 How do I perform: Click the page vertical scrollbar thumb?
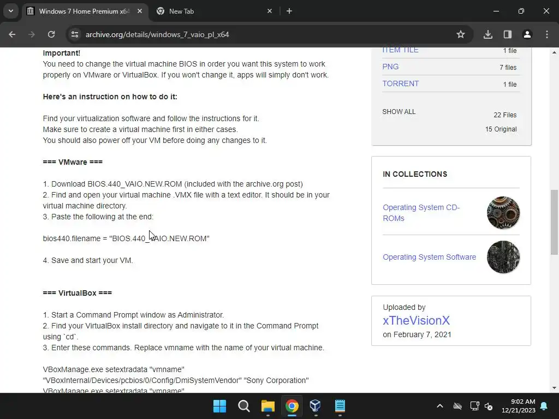click(x=554, y=223)
